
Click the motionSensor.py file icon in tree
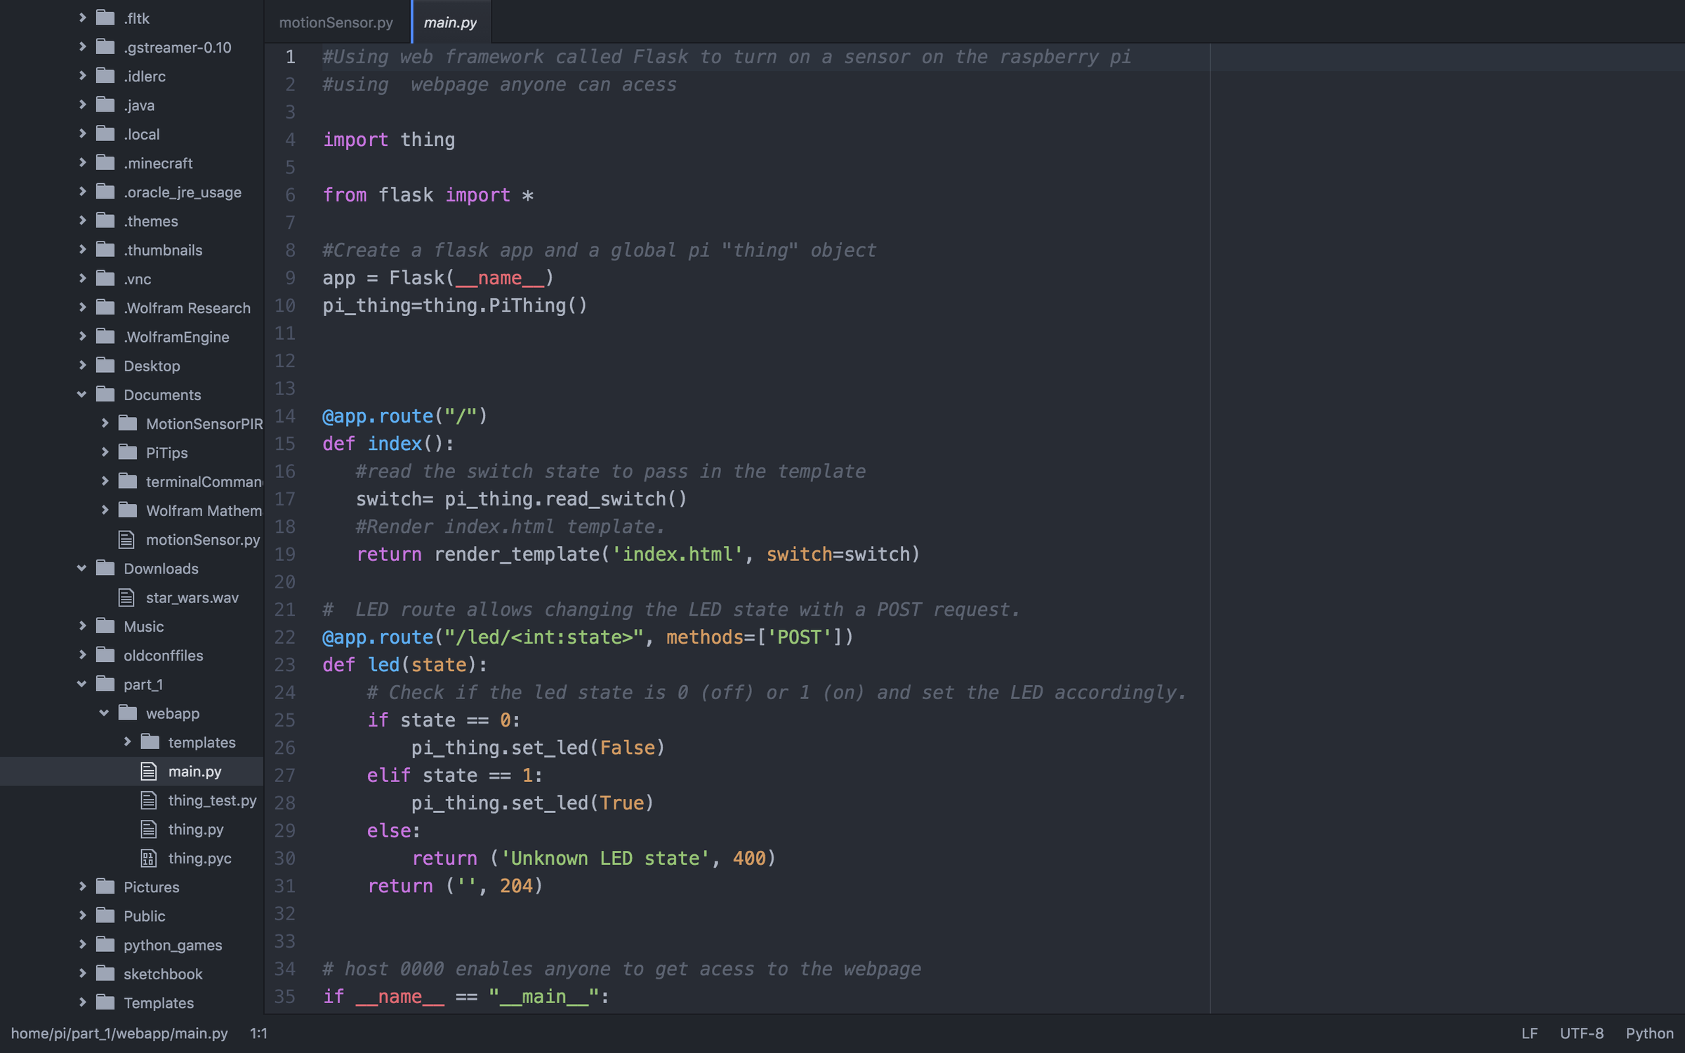click(x=126, y=539)
